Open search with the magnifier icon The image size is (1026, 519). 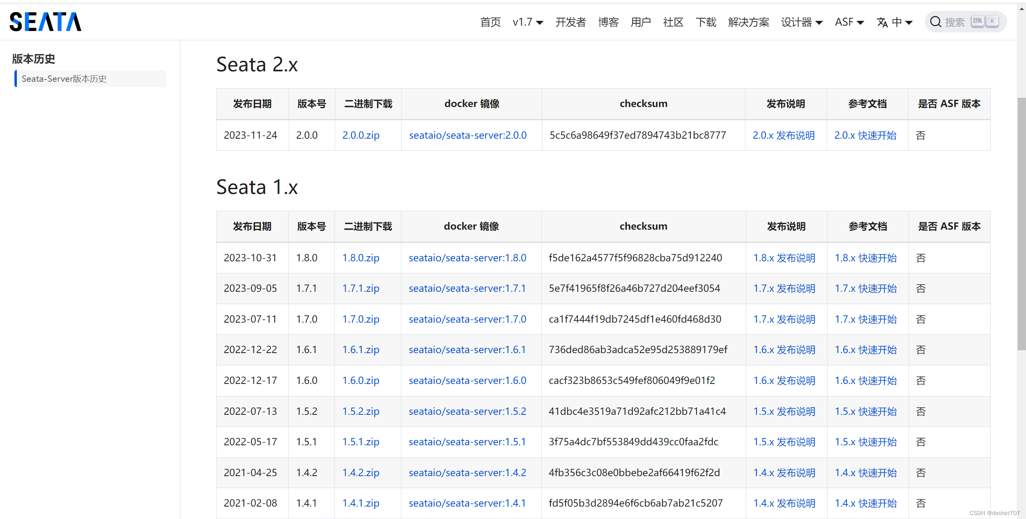click(x=936, y=21)
